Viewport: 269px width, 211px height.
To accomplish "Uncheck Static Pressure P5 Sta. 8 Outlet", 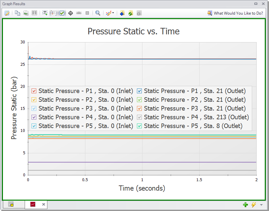I will coord(139,126).
